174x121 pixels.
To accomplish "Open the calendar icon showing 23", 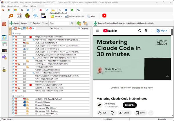I will click(19, 16).
